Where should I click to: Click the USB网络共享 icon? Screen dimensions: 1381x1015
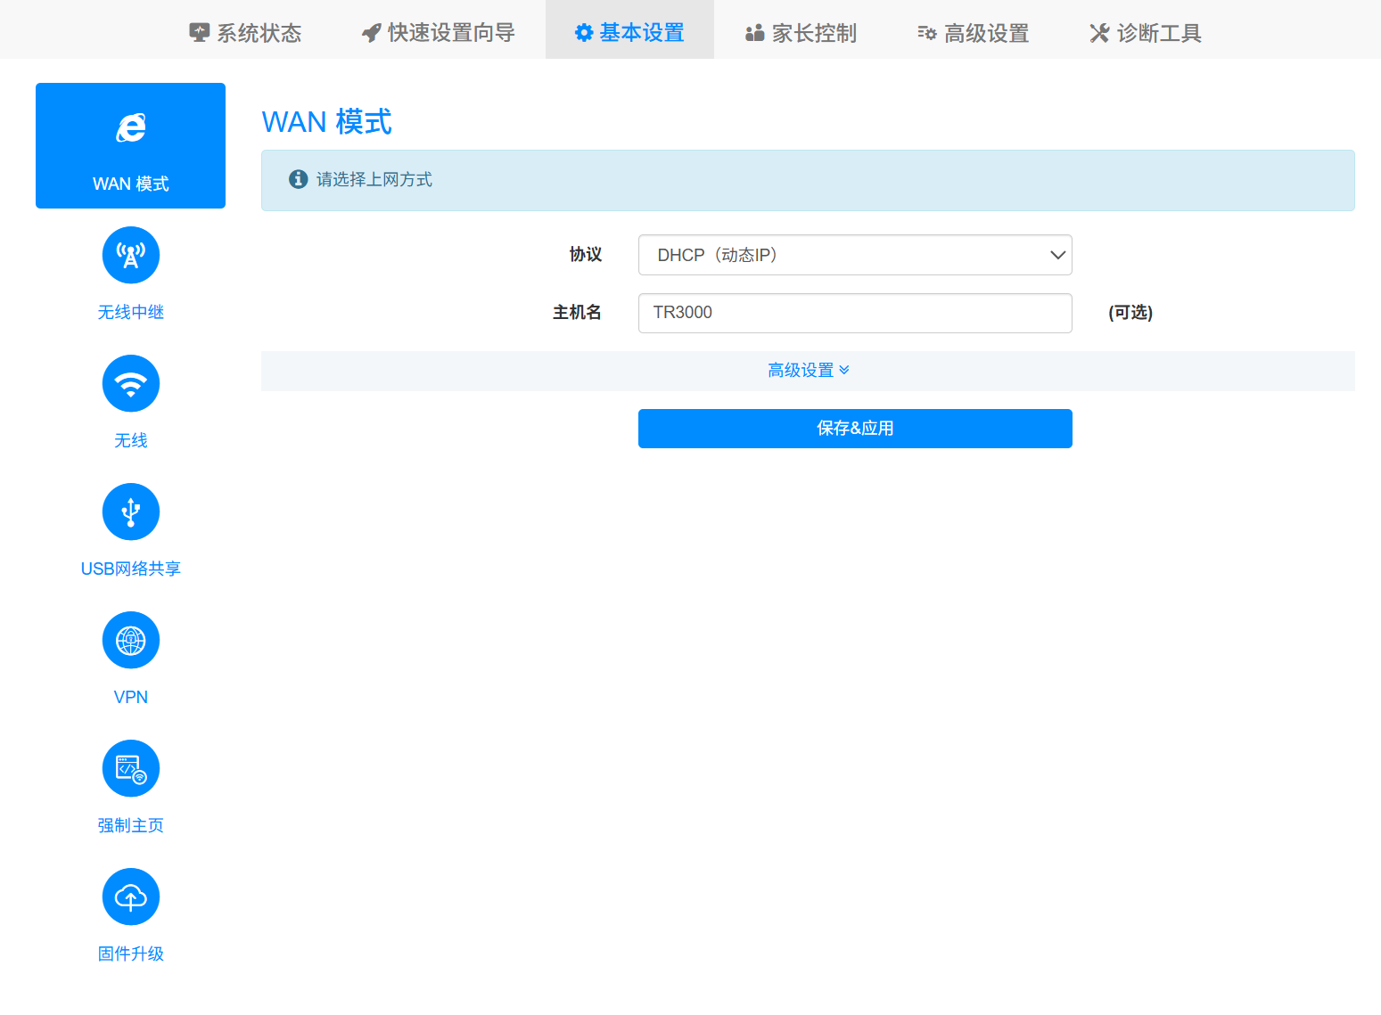pyautogui.click(x=130, y=512)
